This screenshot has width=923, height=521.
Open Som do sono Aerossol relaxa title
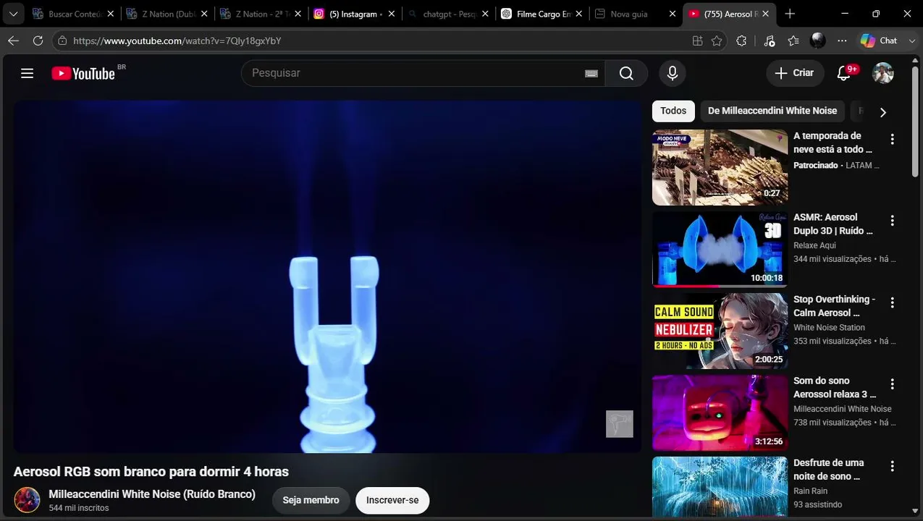834,388
